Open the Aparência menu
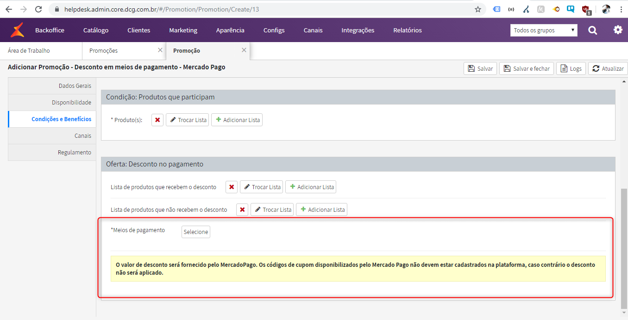628x320 pixels. pos(230,30)
